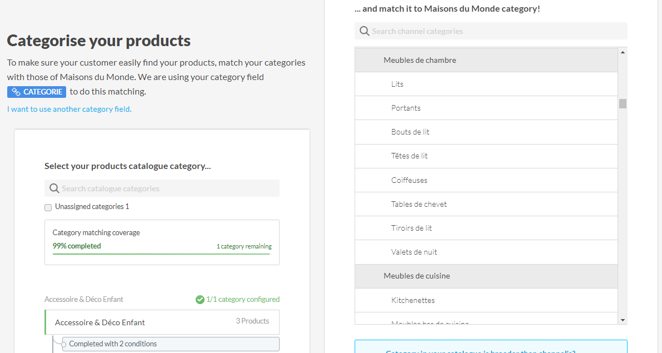Image resolution: width=662 pixels, height=353 pixels.
Task: Choose the Coiffeuses category
Action: pos(409,181)
